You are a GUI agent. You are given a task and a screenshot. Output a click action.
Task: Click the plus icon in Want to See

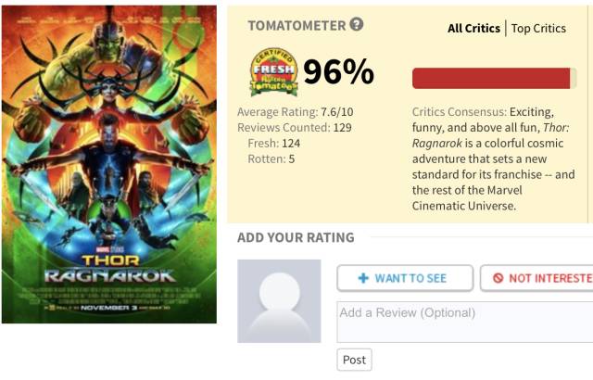pyautogui.click(x=363, y=278)
